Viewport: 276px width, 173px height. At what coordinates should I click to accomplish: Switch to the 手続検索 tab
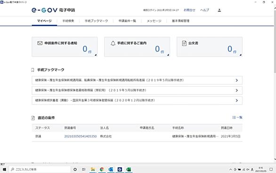pyautogui.click(x=68, y=21)
